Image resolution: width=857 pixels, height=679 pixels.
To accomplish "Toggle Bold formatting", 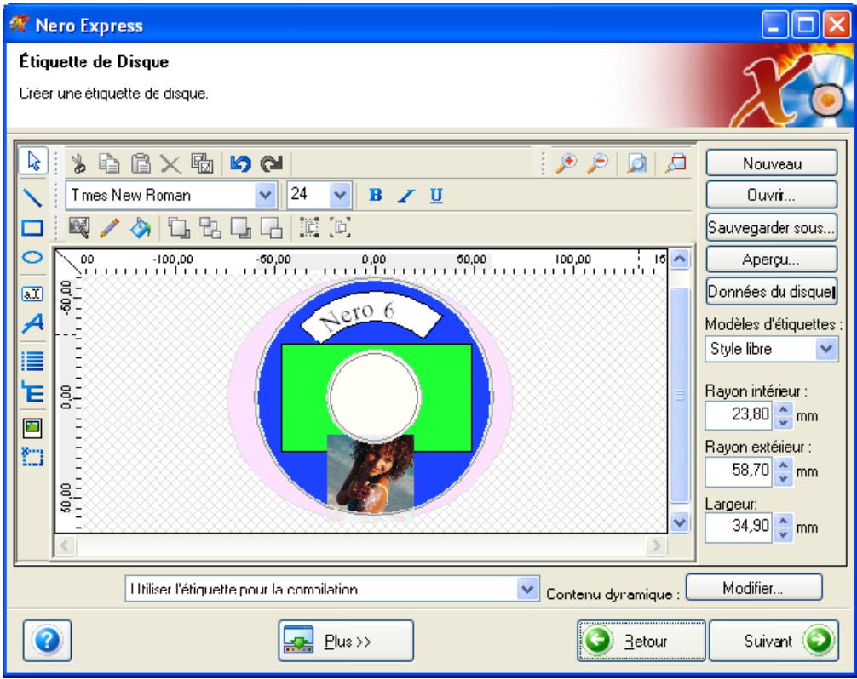I will 375,195.
